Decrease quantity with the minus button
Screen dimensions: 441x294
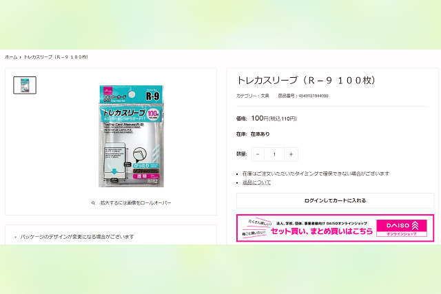258,154
